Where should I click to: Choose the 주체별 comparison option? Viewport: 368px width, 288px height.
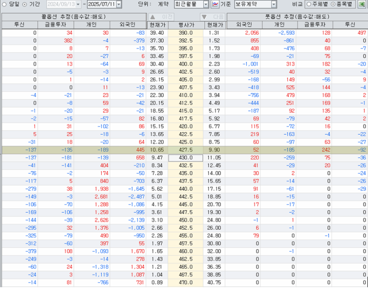[x=309, y=4]
